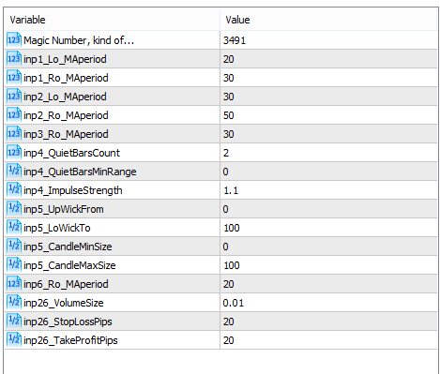The height and width of the screenshot is (374, 440).
Task: Click the double-type icon for inp4_QuietBarsMinRange
Action: (14, 172)
